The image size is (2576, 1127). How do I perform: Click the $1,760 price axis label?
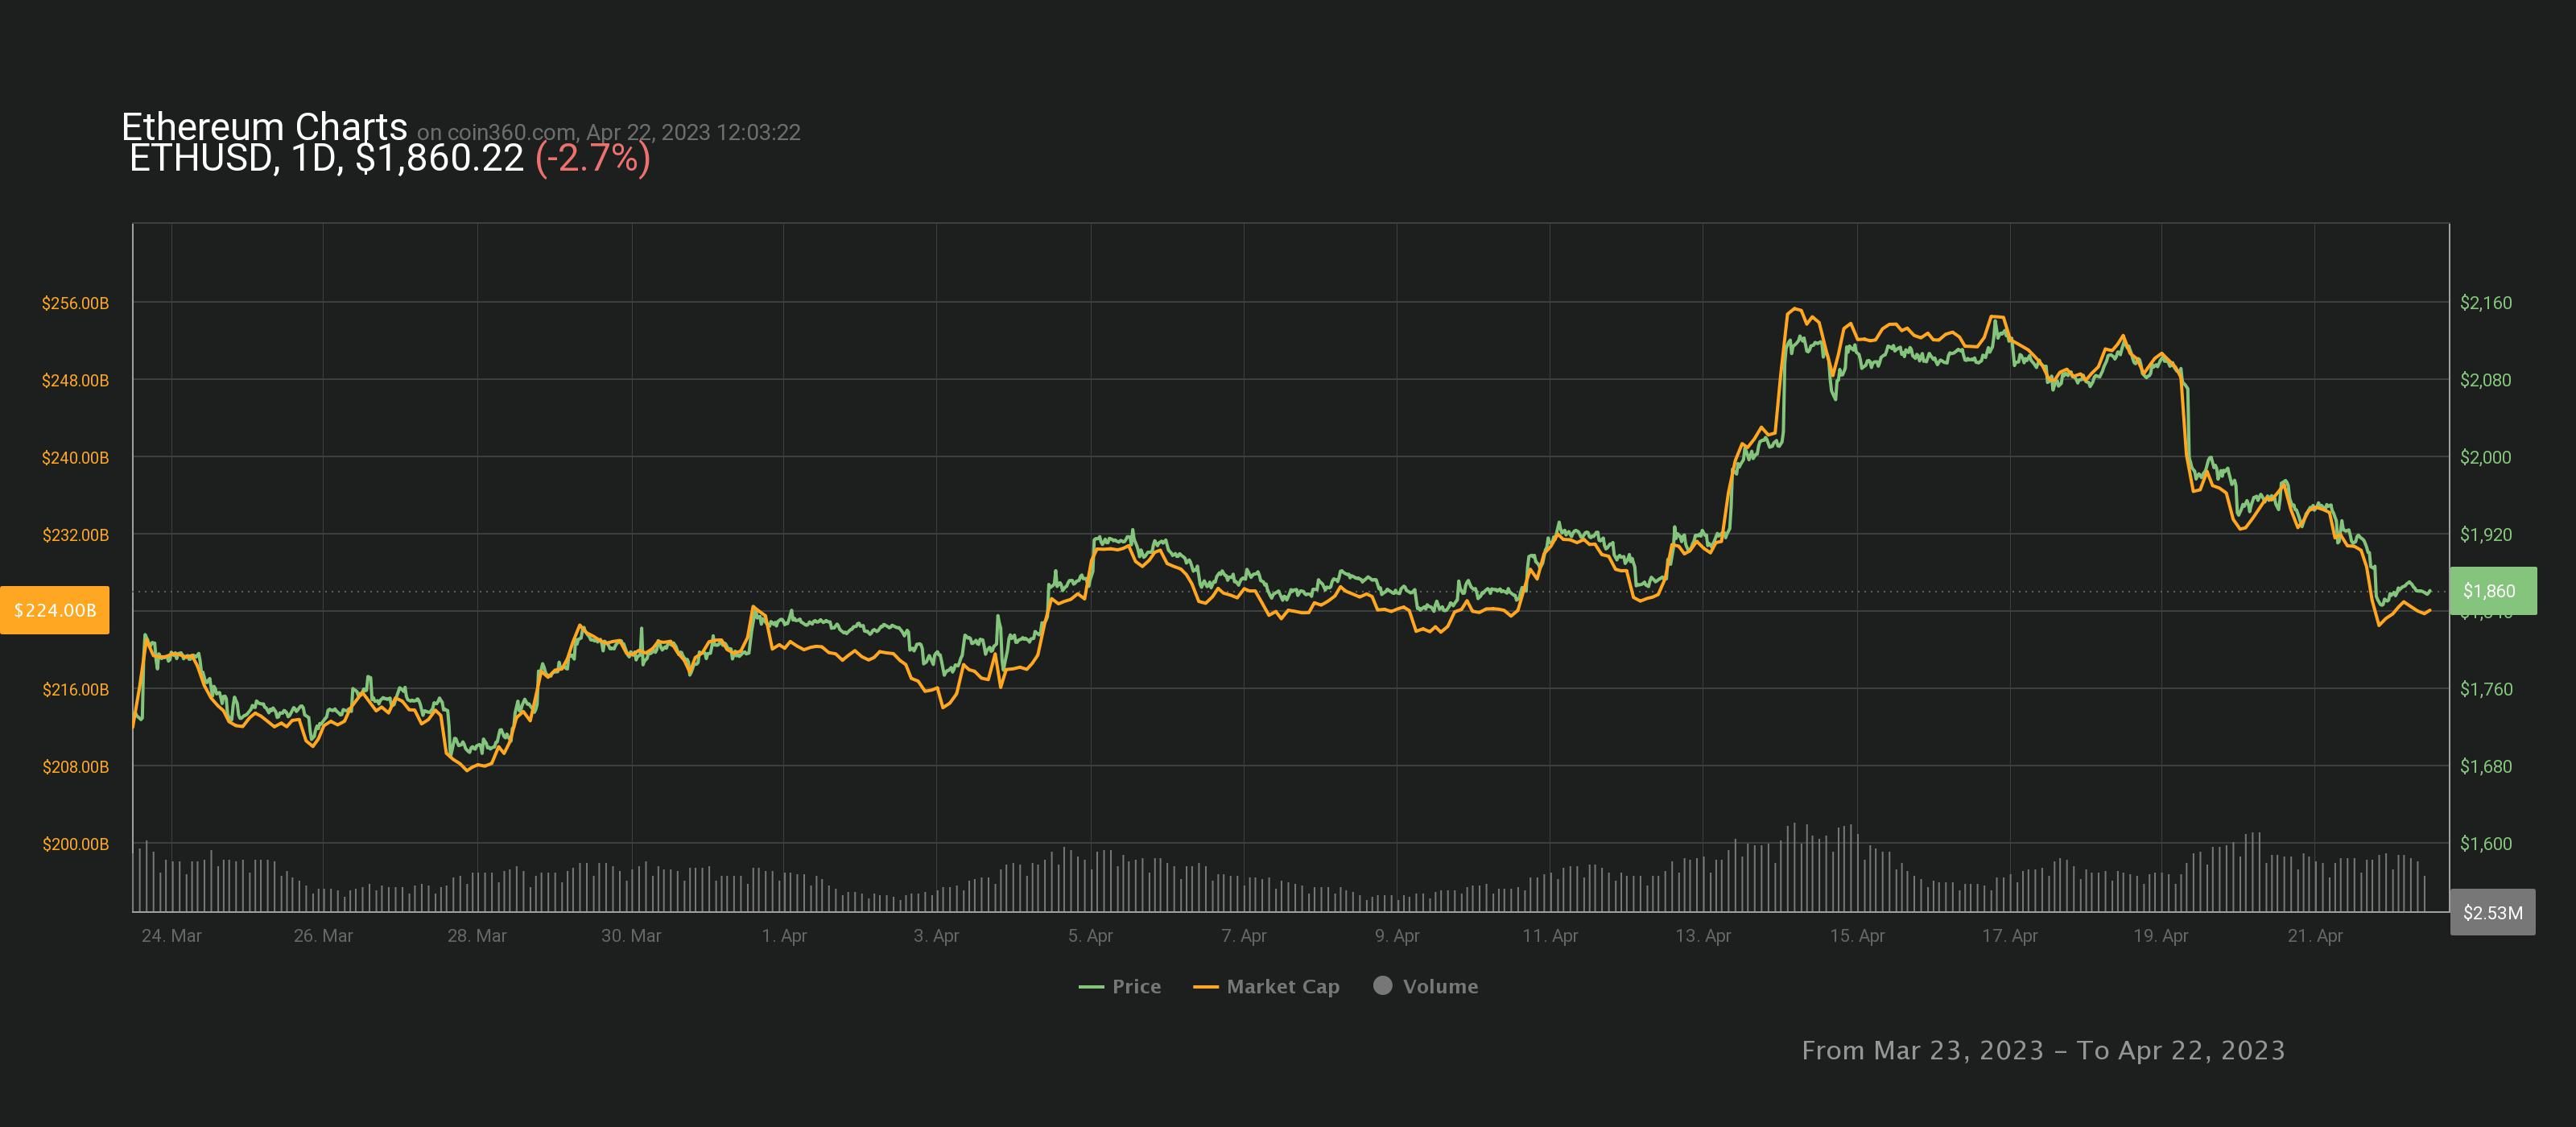click(2486, 689)
